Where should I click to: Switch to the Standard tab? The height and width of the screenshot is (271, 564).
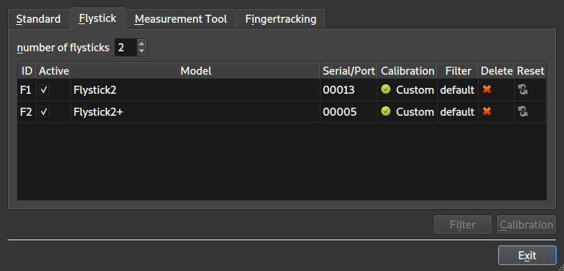click(38, 19)
